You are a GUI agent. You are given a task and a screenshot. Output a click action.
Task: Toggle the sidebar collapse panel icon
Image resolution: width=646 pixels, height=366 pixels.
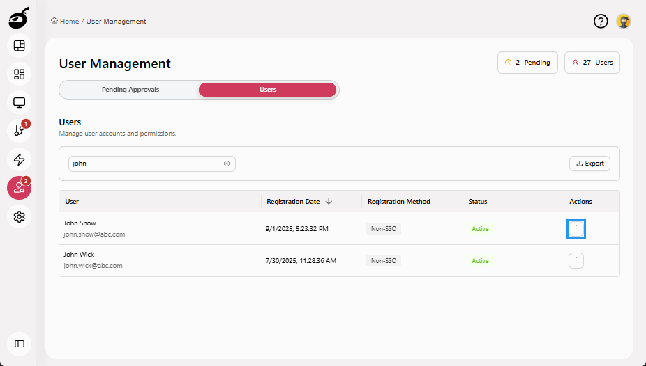point(19,344)
